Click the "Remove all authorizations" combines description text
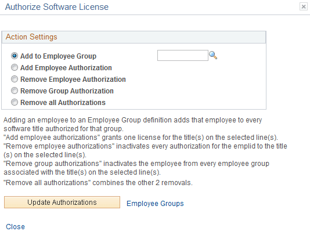The height and width of the screenshot is (235, 310). 98,183
